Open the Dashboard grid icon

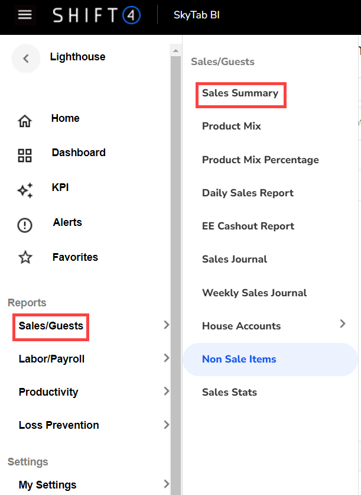click(25, 156)
